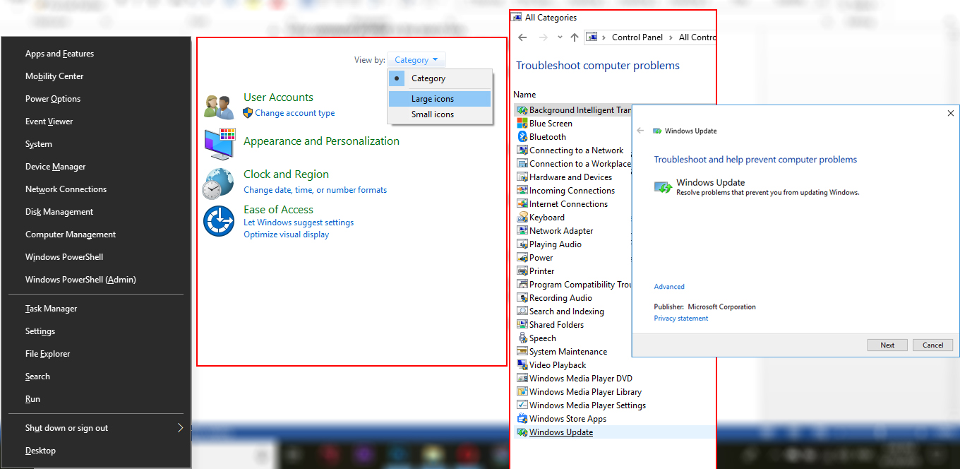Screen dimensions: 960x469
Task: Click the Blue Screen troubleshooter icon
Action: (x=522, y=124)
